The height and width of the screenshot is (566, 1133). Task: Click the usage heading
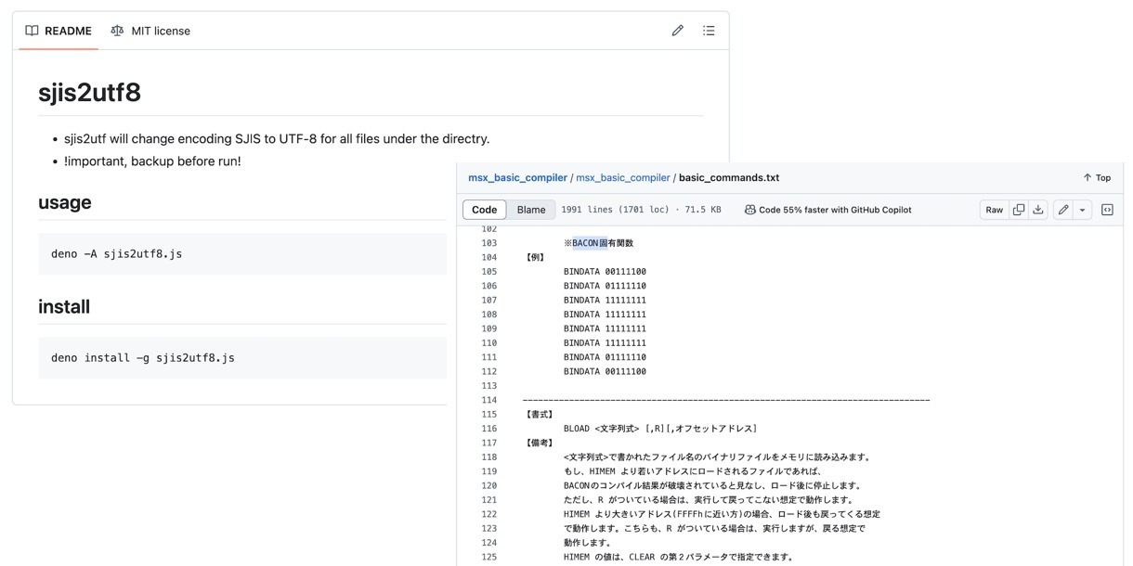coord(65,202)
